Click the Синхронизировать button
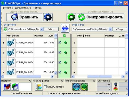Image resolution: width=129 pixels, height=104 pixels. [101, 17]
